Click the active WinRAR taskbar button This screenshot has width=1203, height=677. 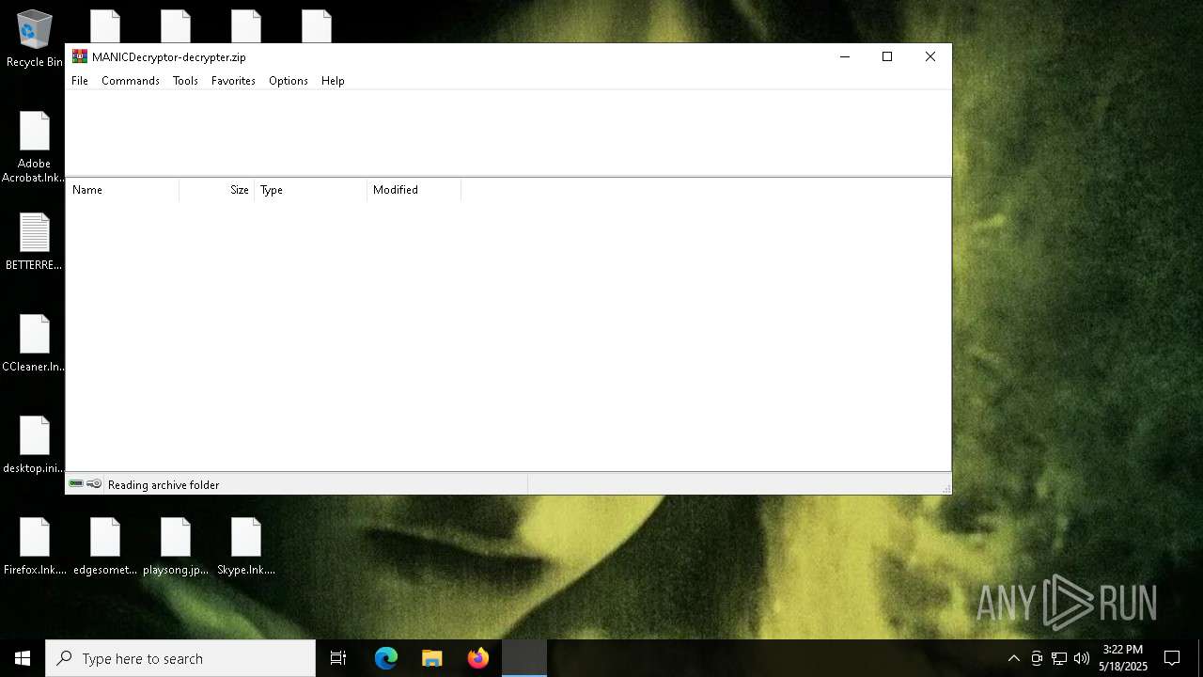(x=524, y=658)
